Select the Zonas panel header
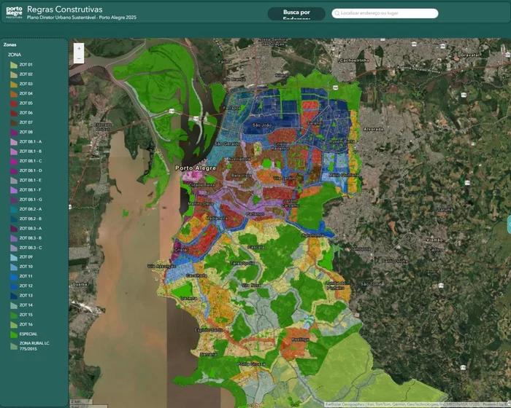Screen dimensions: 511x408 point(9,44)
